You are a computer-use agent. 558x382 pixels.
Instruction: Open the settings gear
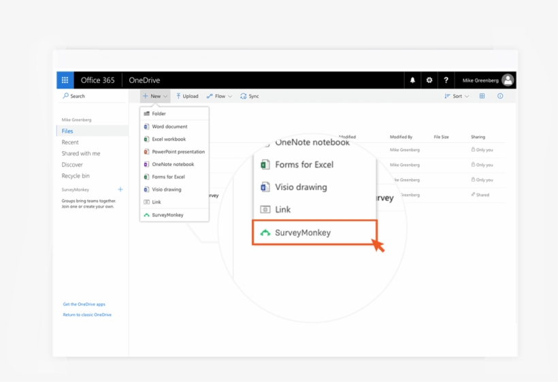429,80
